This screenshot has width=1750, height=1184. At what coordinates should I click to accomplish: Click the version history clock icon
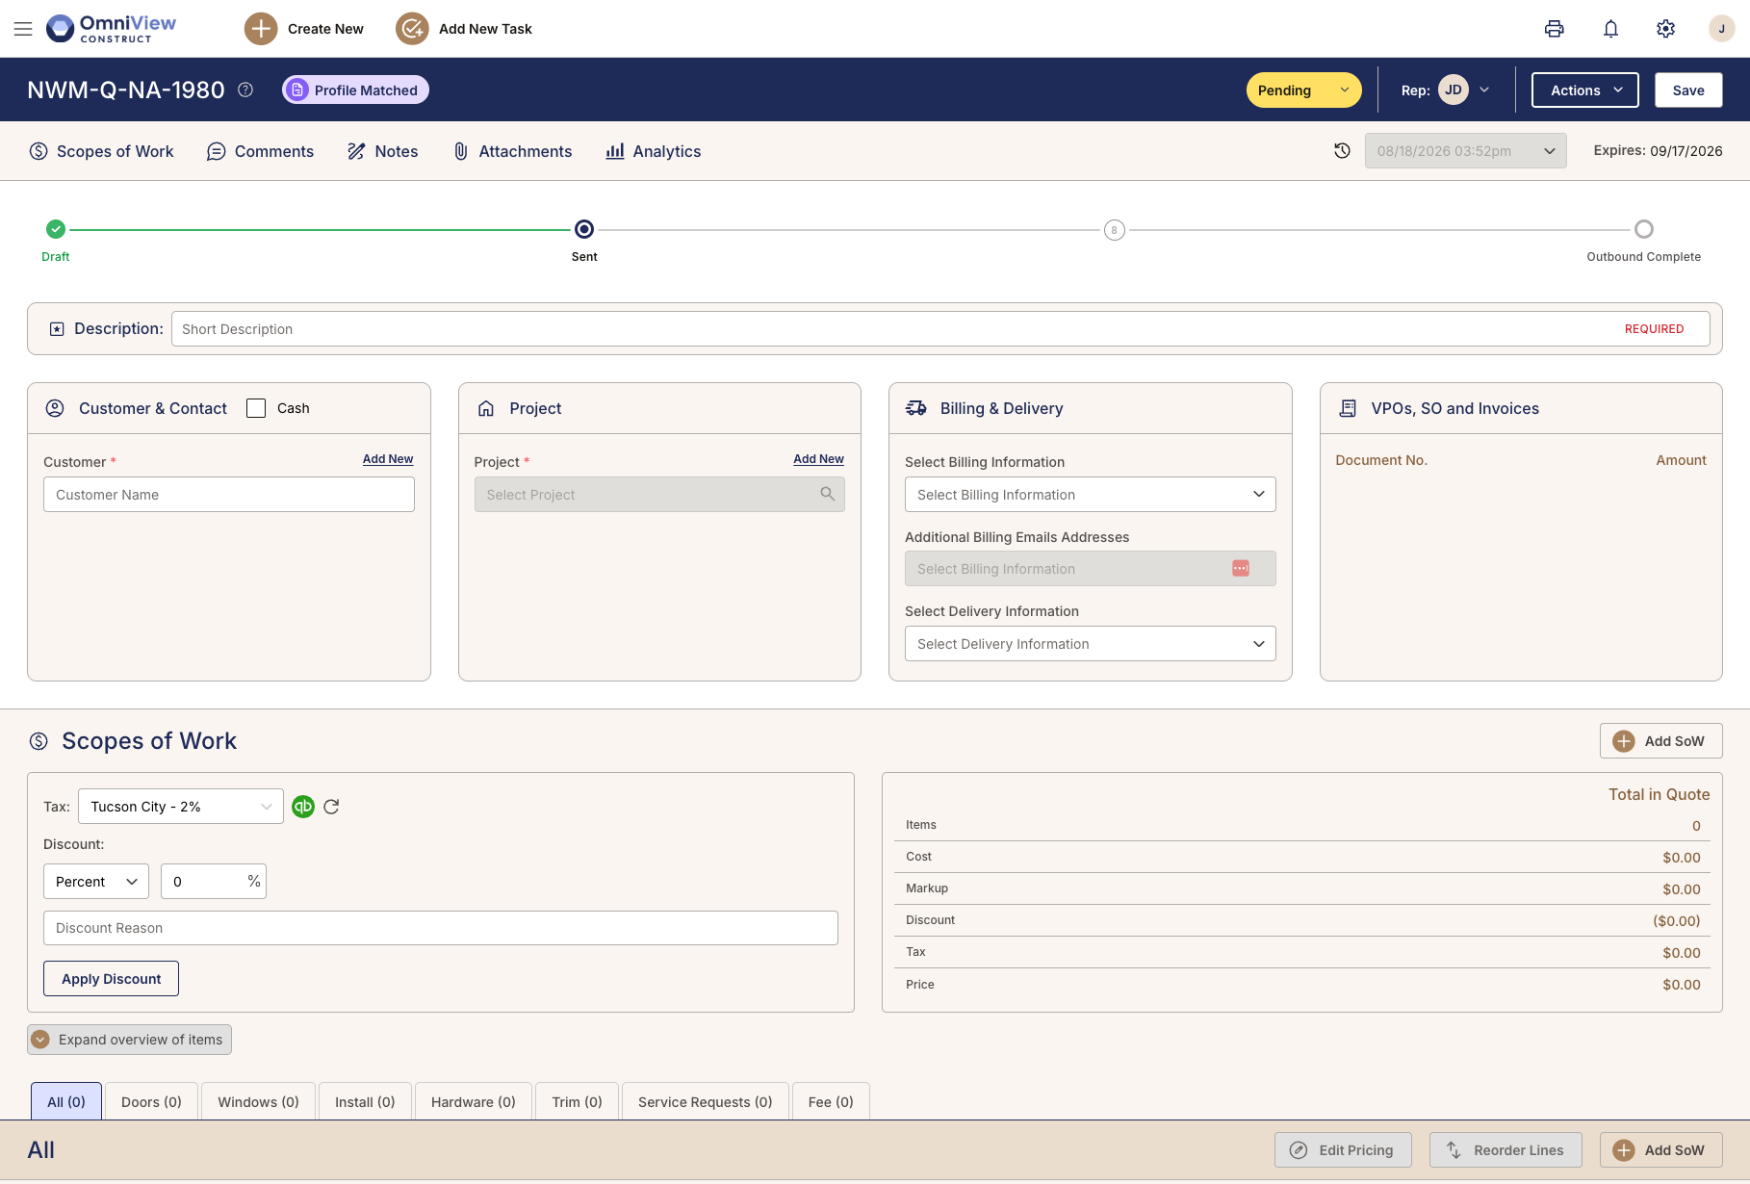coord(1342,151)
